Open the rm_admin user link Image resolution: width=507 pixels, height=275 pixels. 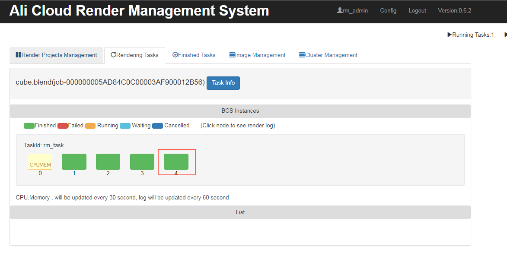352,11
